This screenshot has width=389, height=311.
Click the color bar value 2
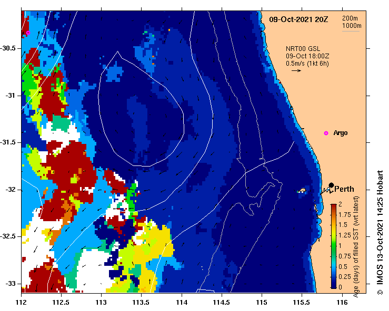click(x=340, y=204)
